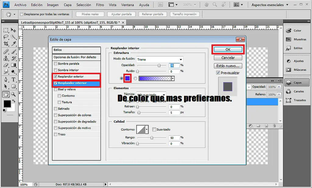Enable Sombra interior checkbox
Screen dimensions: 312x188
point(55,70)
